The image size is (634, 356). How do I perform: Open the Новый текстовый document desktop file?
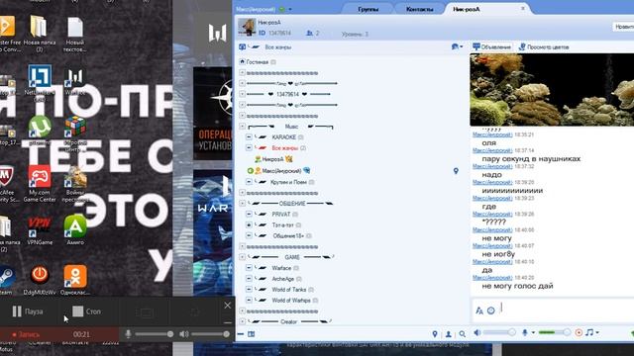[x=75, y=35]
